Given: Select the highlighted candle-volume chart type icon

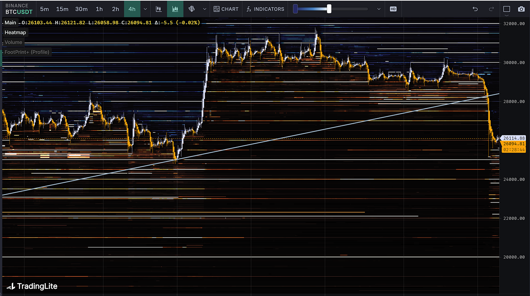Looking at the screenshot, I should [175, 9].
